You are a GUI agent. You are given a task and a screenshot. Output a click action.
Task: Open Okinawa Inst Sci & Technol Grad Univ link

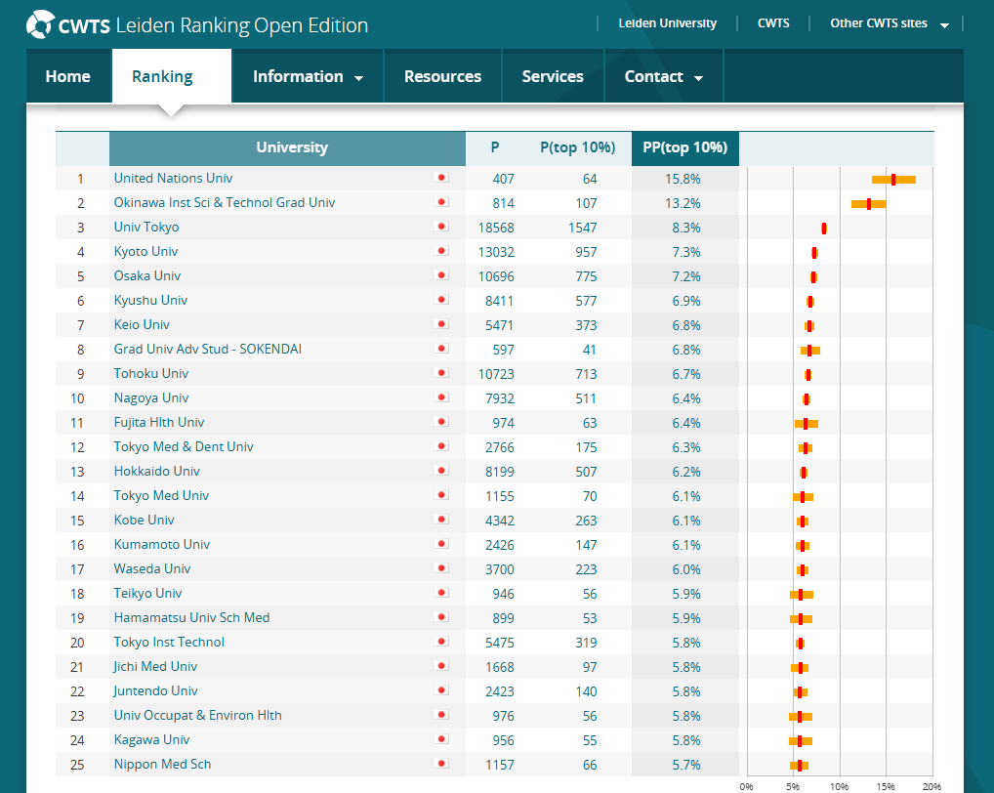[225, 202]
